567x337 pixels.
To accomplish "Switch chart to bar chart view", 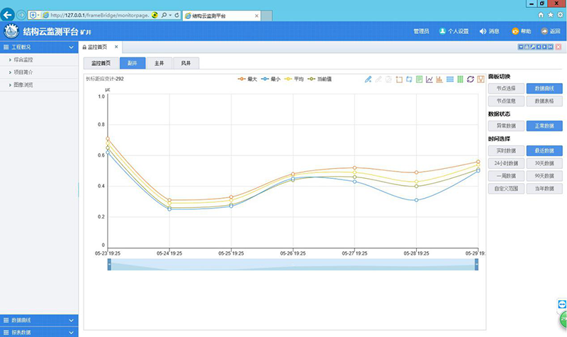I will tap(440, 79).
